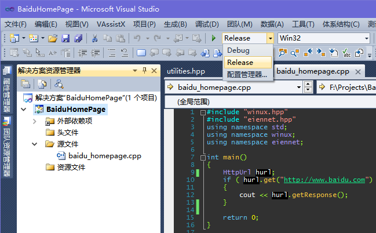Toggle a bookmark on the current line
376x233 pixels.
pyautogui.click(x=141, y=53)
